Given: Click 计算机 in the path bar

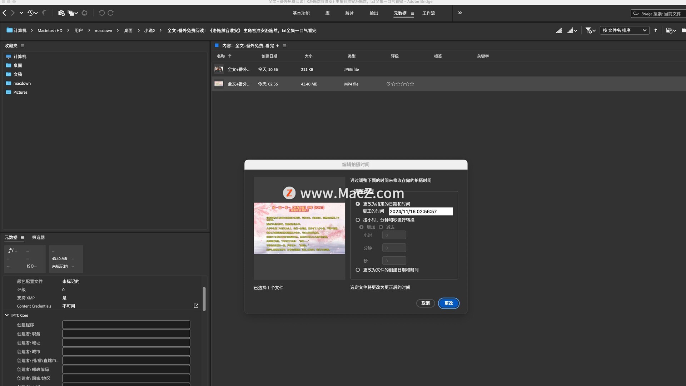Looking at the screenshot, I should (16, 30).
